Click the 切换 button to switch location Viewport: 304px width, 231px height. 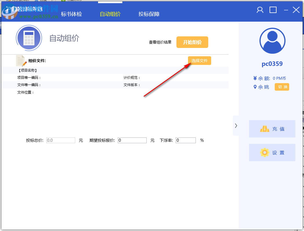click(x=282, y=87)
